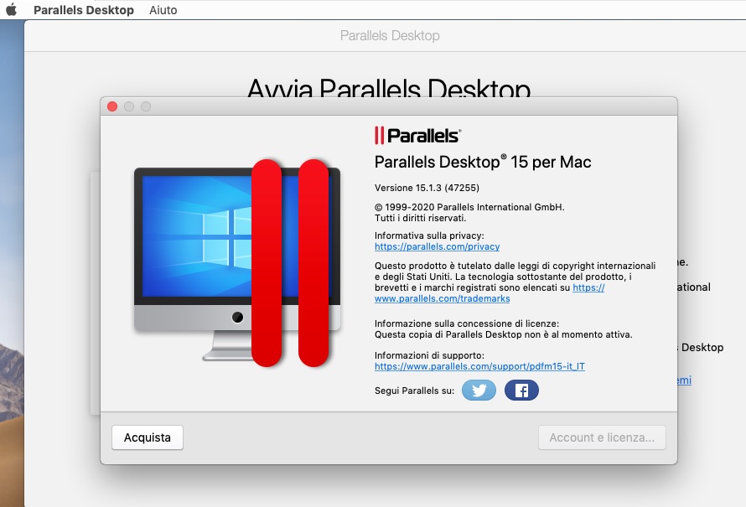This screenshot has height=507, width=746.
Task: Click the Facebook follow icon
Action: pyautogui.click(x=521, y=390)
